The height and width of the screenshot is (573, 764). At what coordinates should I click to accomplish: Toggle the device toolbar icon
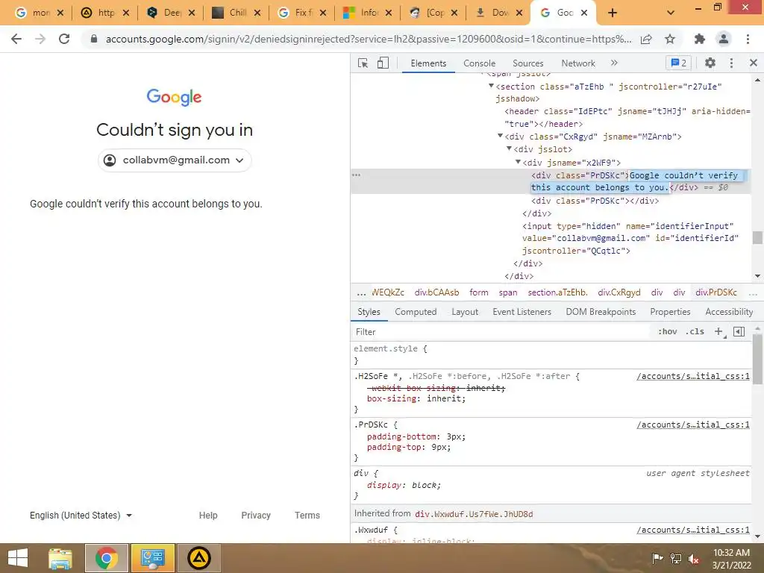pos(383,63)
